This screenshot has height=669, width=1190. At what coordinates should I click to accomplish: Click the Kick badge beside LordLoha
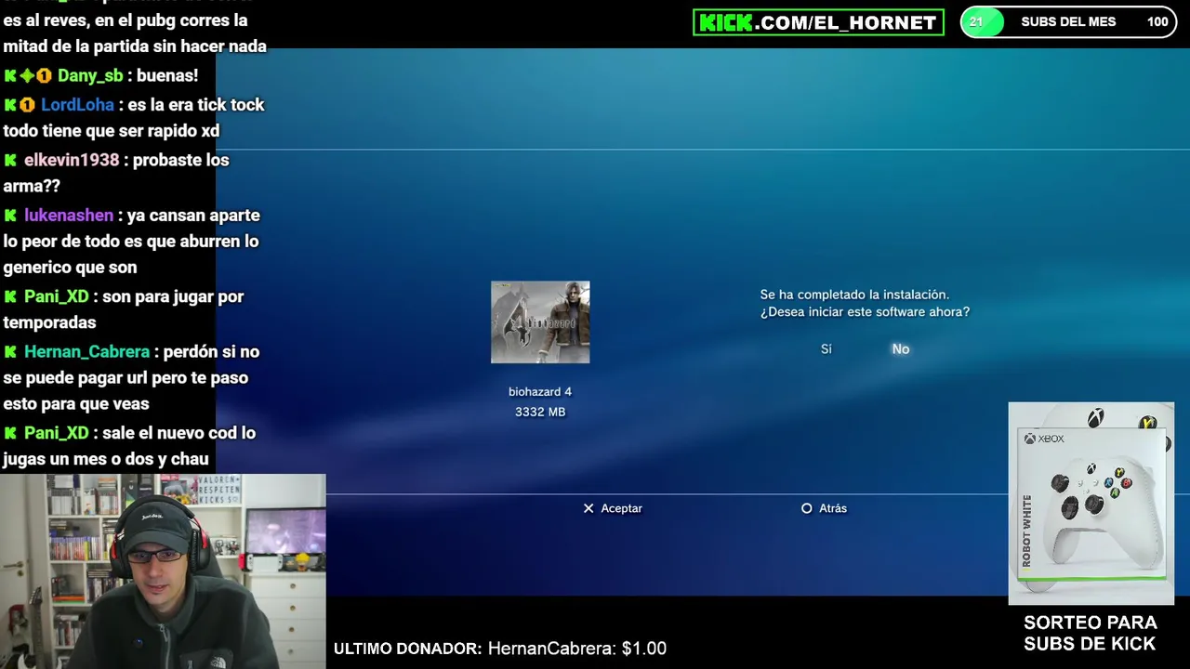10,105
